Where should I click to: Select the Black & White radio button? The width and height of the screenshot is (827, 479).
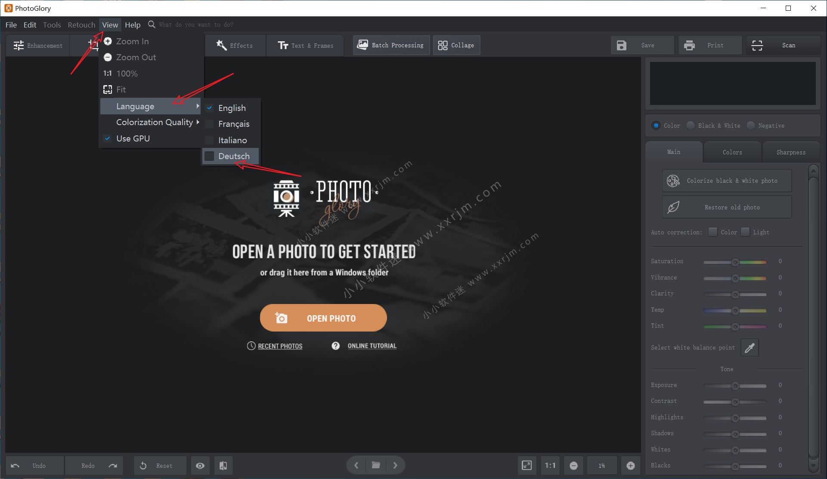tap(691, 126)
